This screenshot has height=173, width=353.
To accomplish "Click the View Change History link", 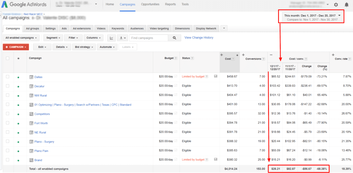I will (x=199, y=37).
